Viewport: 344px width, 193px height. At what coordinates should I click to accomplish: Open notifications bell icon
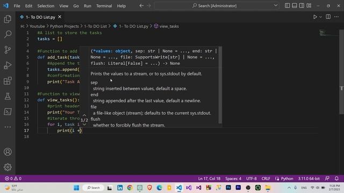[336, 179]
